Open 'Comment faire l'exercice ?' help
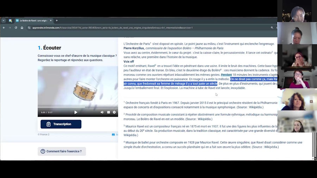This screenshot has width=317, height=178. click(x=62, y=151)
